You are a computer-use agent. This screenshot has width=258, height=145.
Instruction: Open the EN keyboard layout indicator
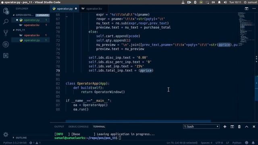pyautogui.click(x=213, y=2)
